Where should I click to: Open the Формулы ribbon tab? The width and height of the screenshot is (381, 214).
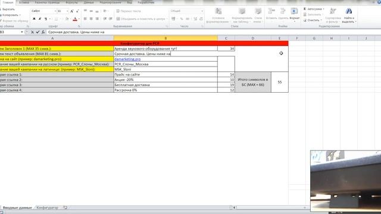click(71, 2)
